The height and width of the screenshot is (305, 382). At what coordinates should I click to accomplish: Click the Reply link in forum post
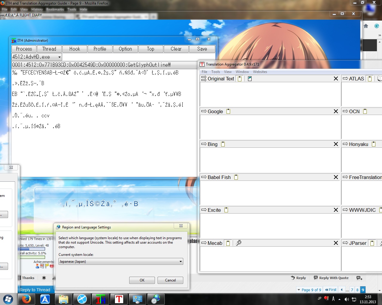298,278
